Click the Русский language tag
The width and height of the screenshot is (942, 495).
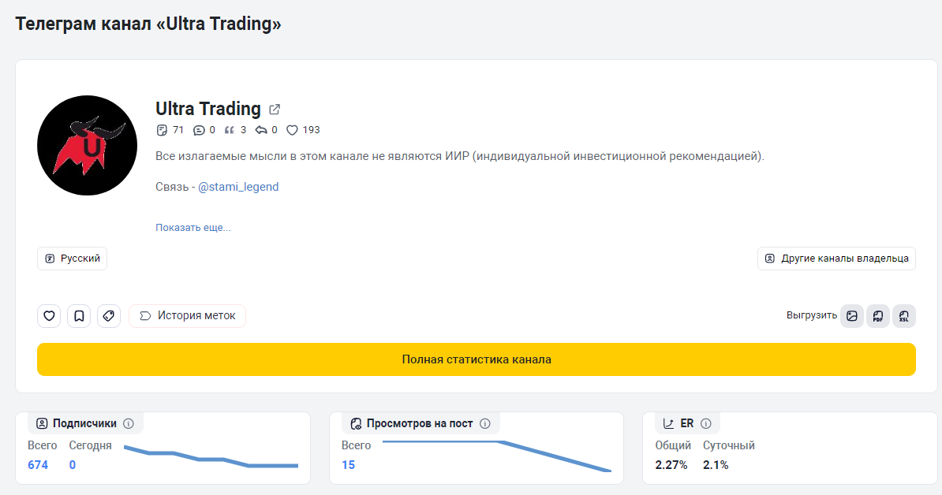click(x=72, y=259)
